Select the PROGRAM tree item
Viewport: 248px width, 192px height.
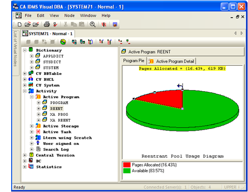(59, 103)
